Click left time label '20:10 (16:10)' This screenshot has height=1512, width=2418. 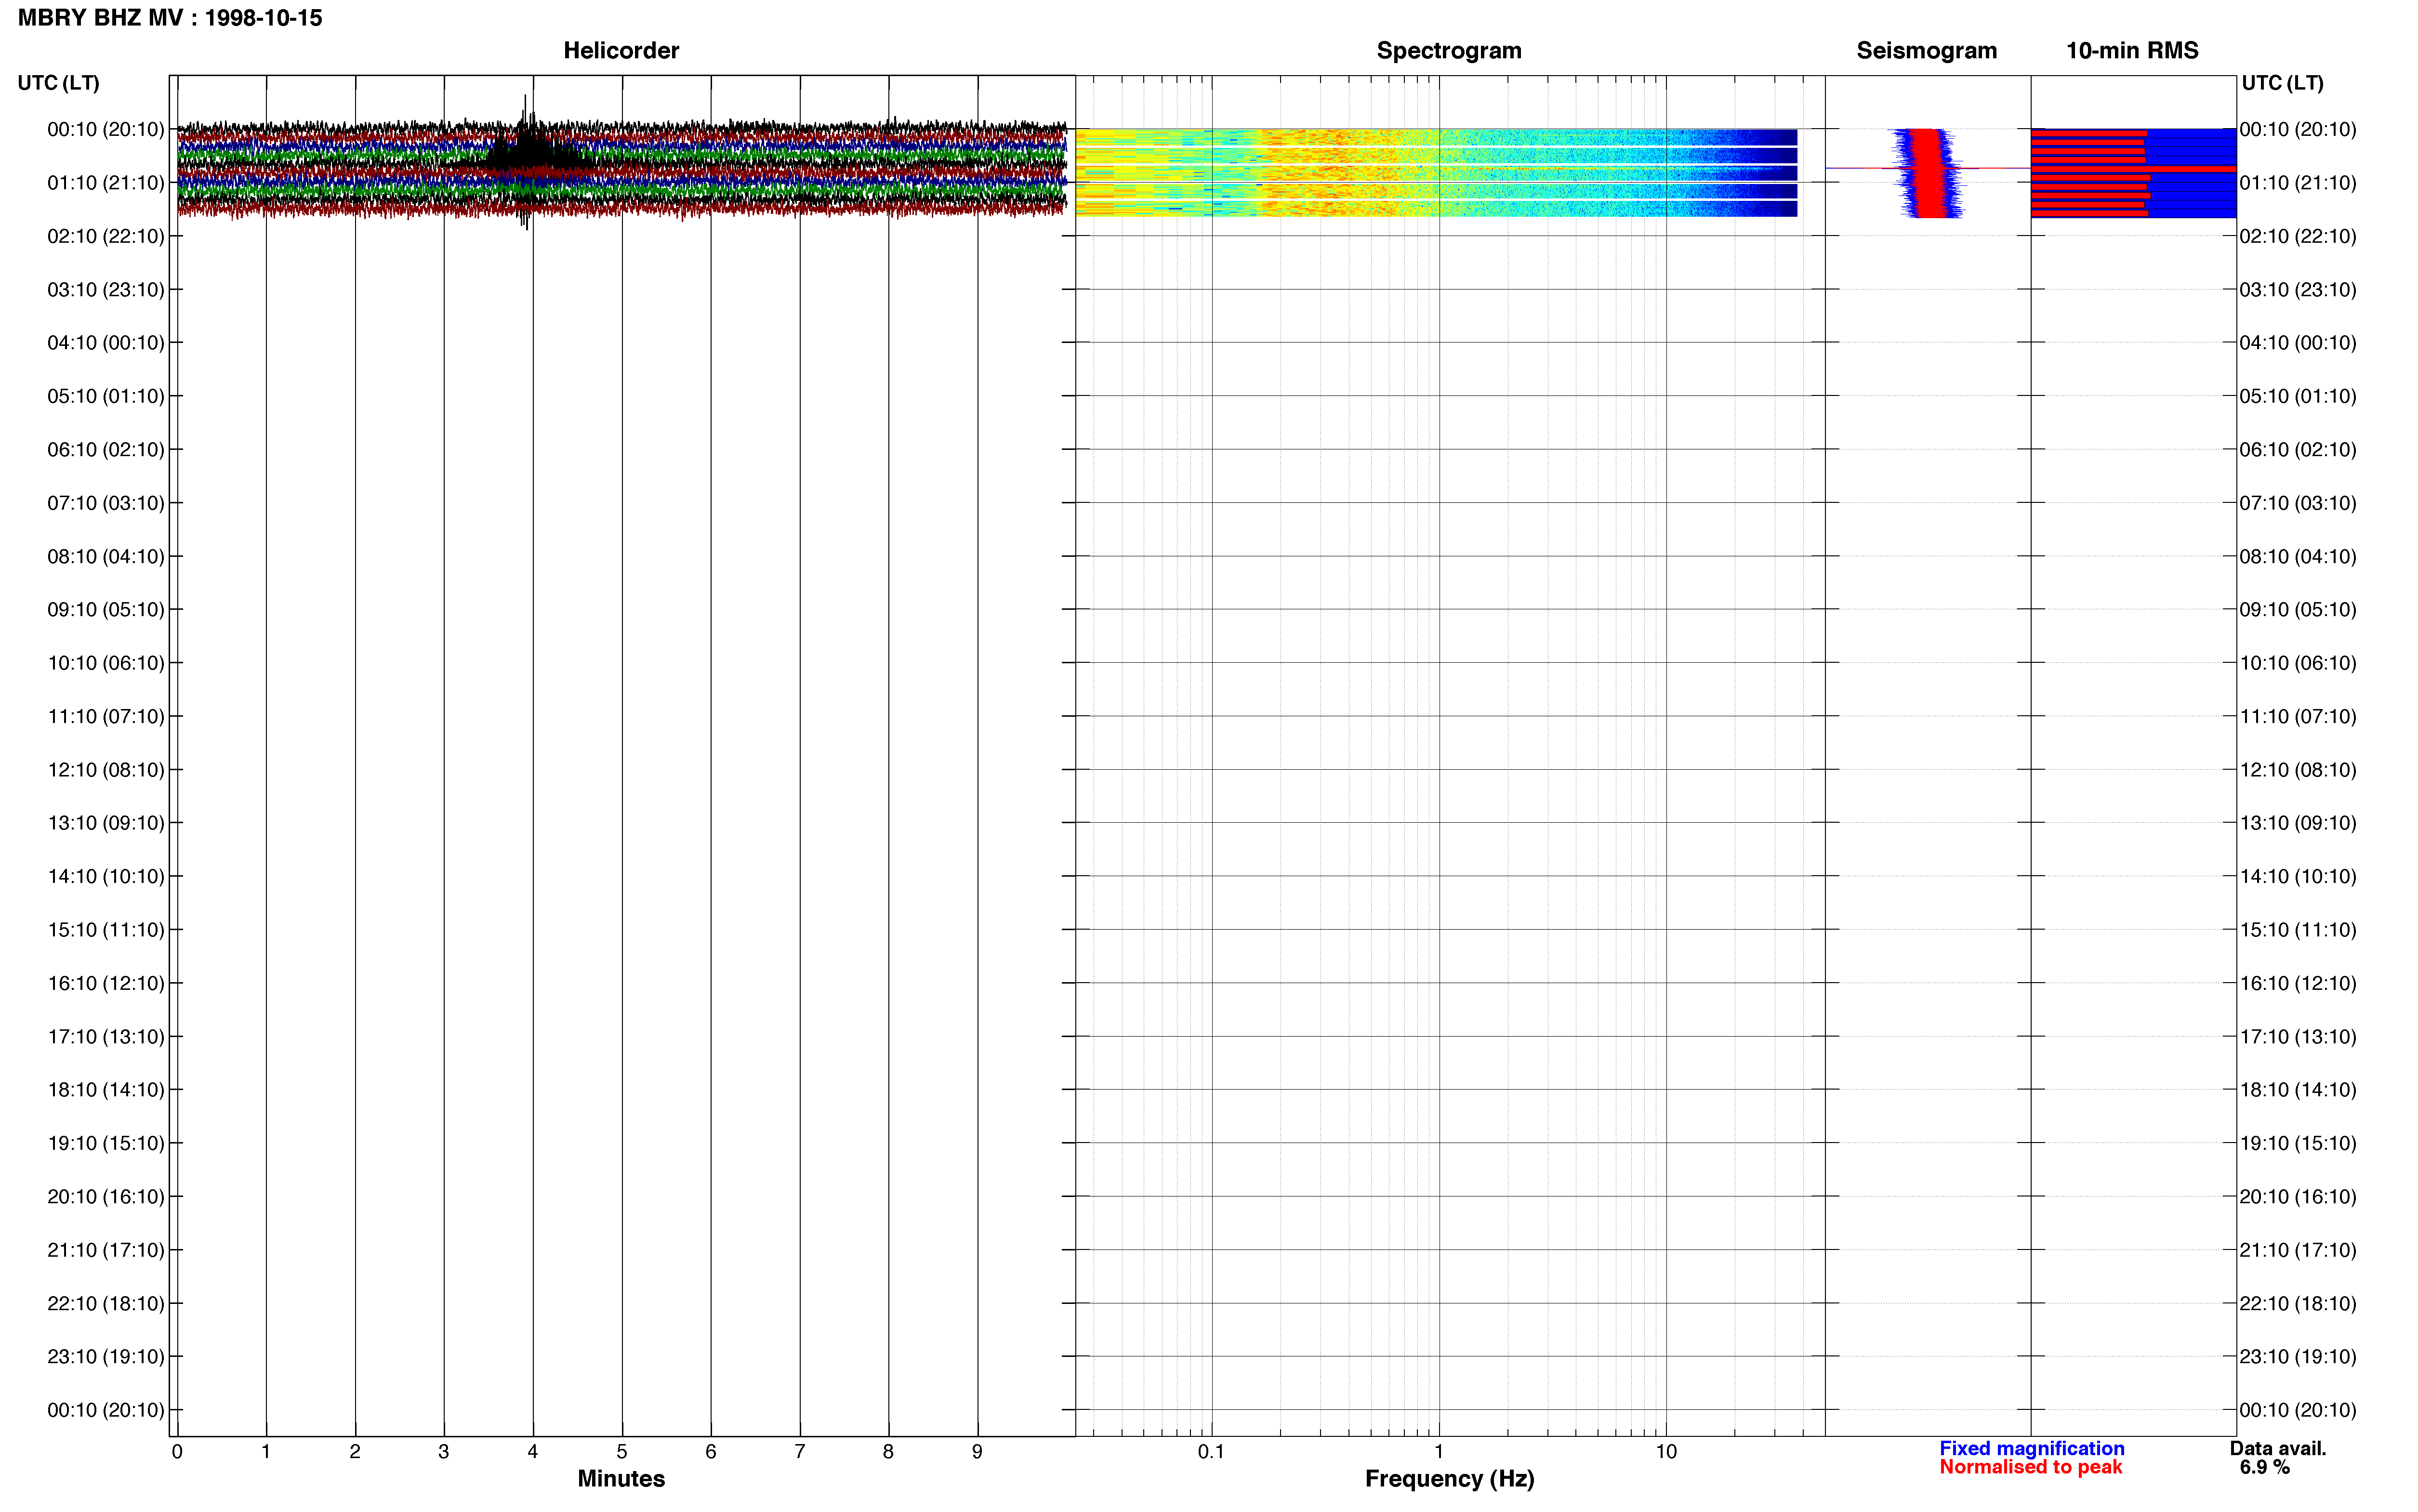click(106, 1197)
